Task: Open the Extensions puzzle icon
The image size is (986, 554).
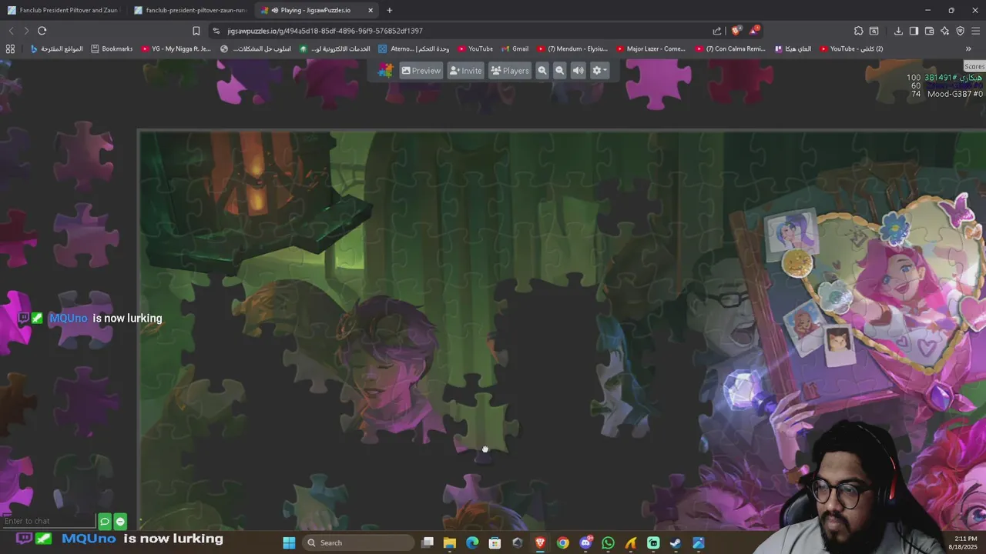Action: pos(858,31)
